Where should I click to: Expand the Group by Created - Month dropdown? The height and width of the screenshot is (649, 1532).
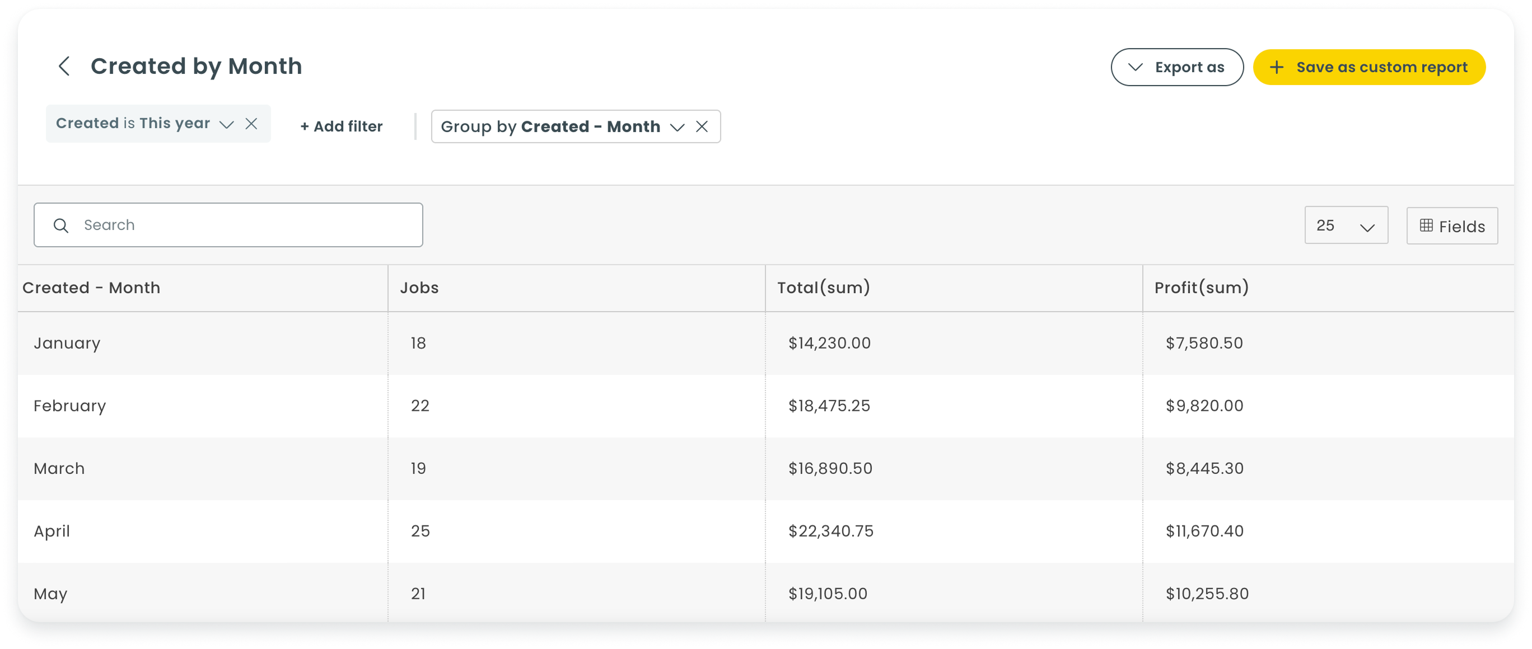pos(677,127)
